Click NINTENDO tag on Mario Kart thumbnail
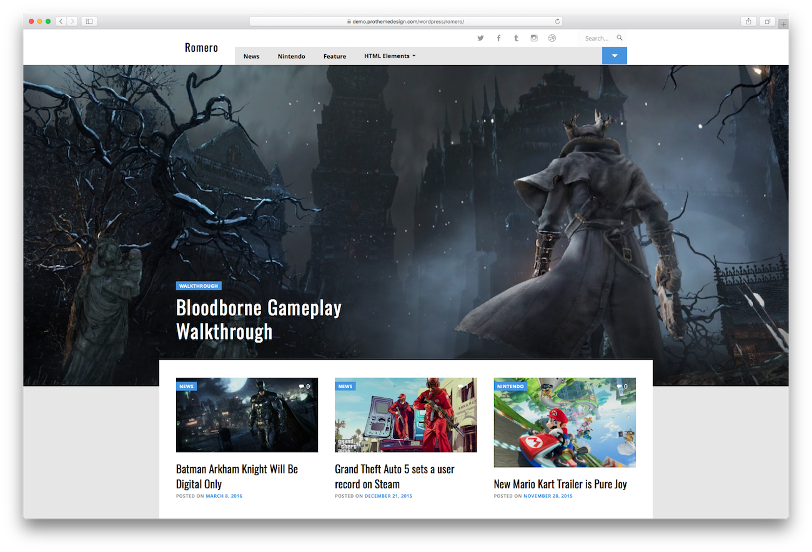The width and height of the screenshot is (812, 552). point(510,386)
